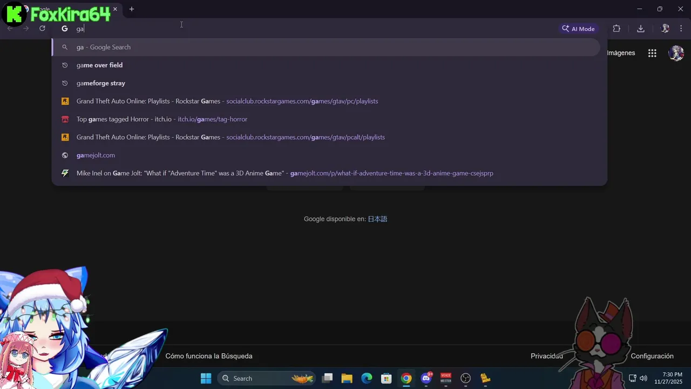Open the Configuración footer link
Screen dimensions: 691x389
pos(652,356)
